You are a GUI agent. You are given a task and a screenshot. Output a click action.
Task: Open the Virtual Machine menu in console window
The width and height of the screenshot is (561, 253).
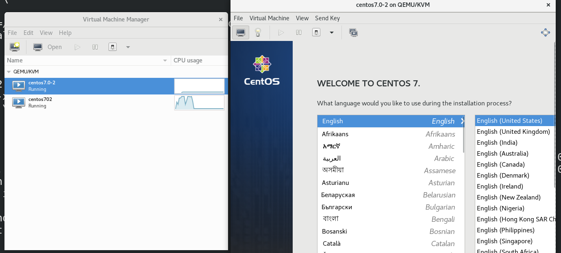(x=269, y=18)
